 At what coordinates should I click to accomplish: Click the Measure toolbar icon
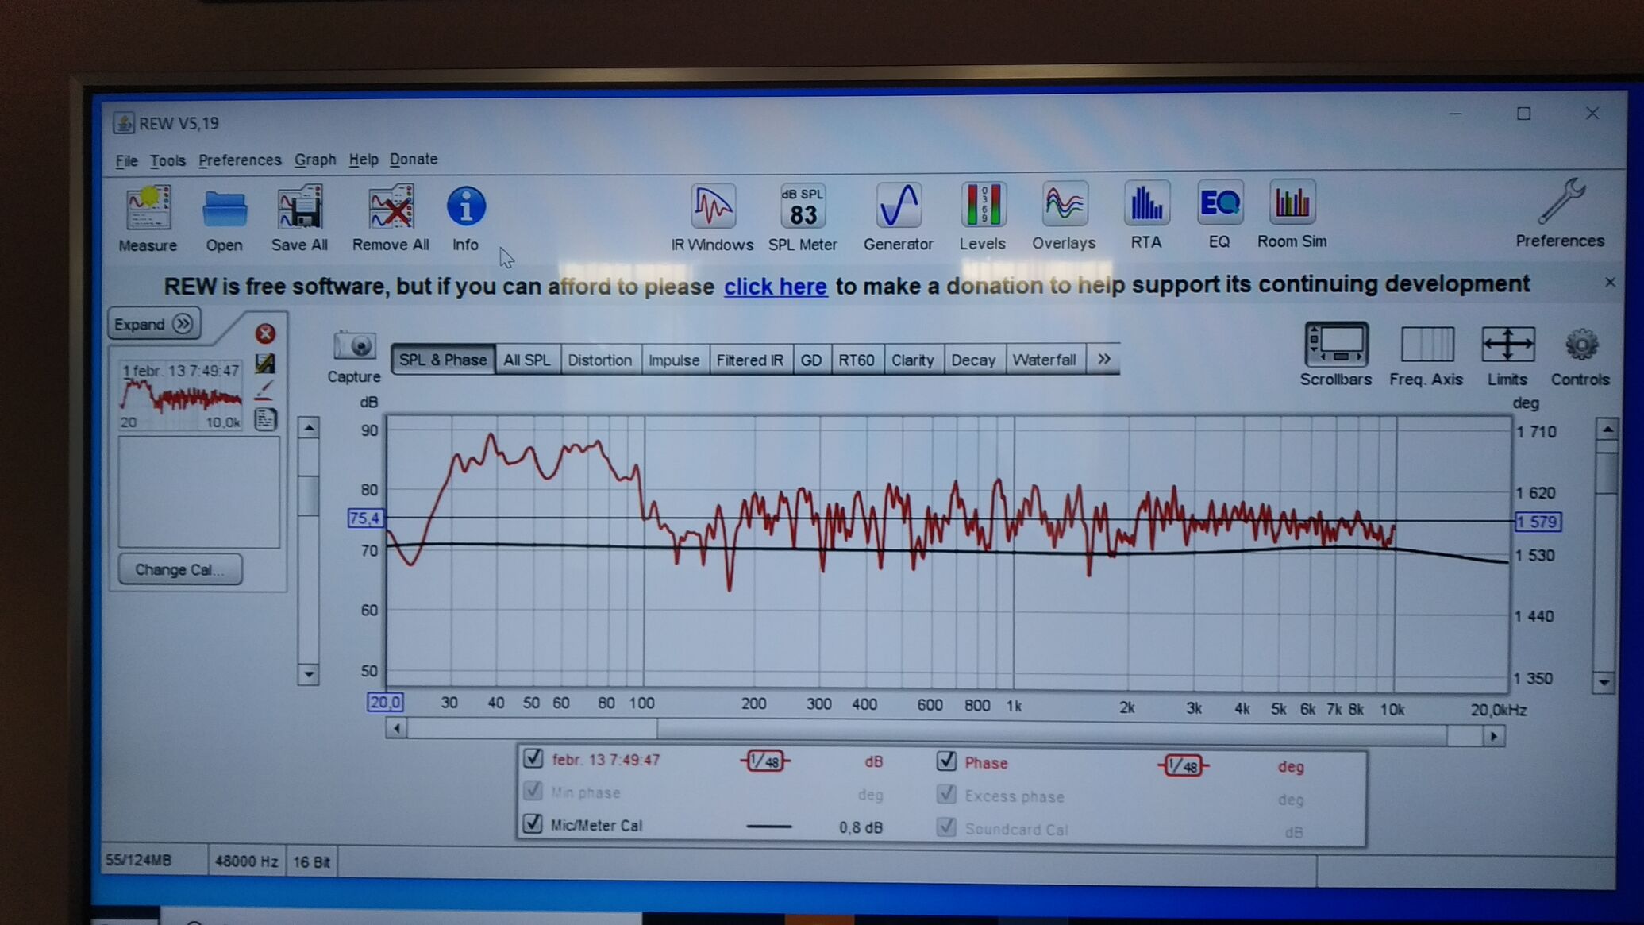148,209
